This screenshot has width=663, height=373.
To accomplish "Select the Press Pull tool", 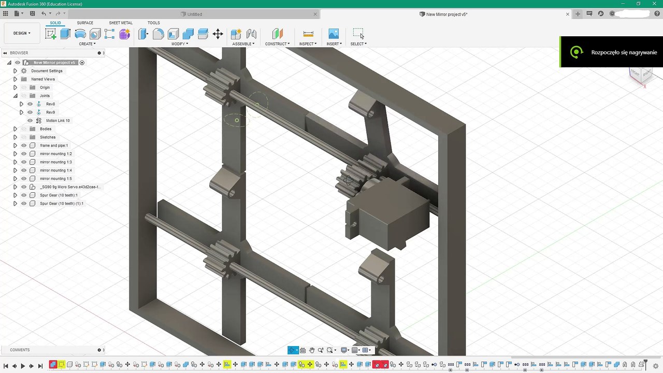I will pyautogui.click(x=143, y=34).
